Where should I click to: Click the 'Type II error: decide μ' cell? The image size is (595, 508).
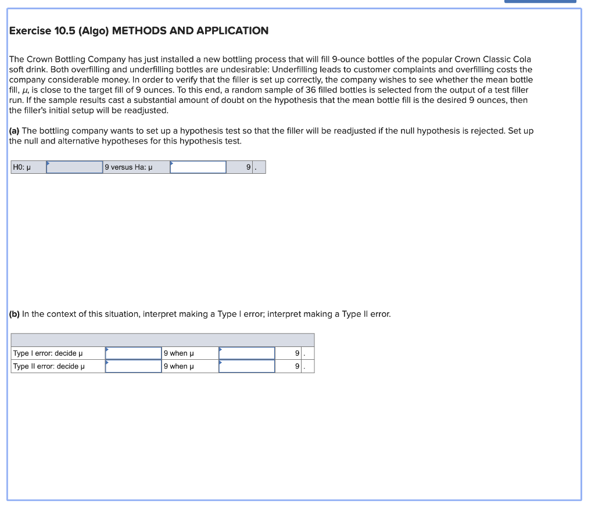[x=56, y=366]
